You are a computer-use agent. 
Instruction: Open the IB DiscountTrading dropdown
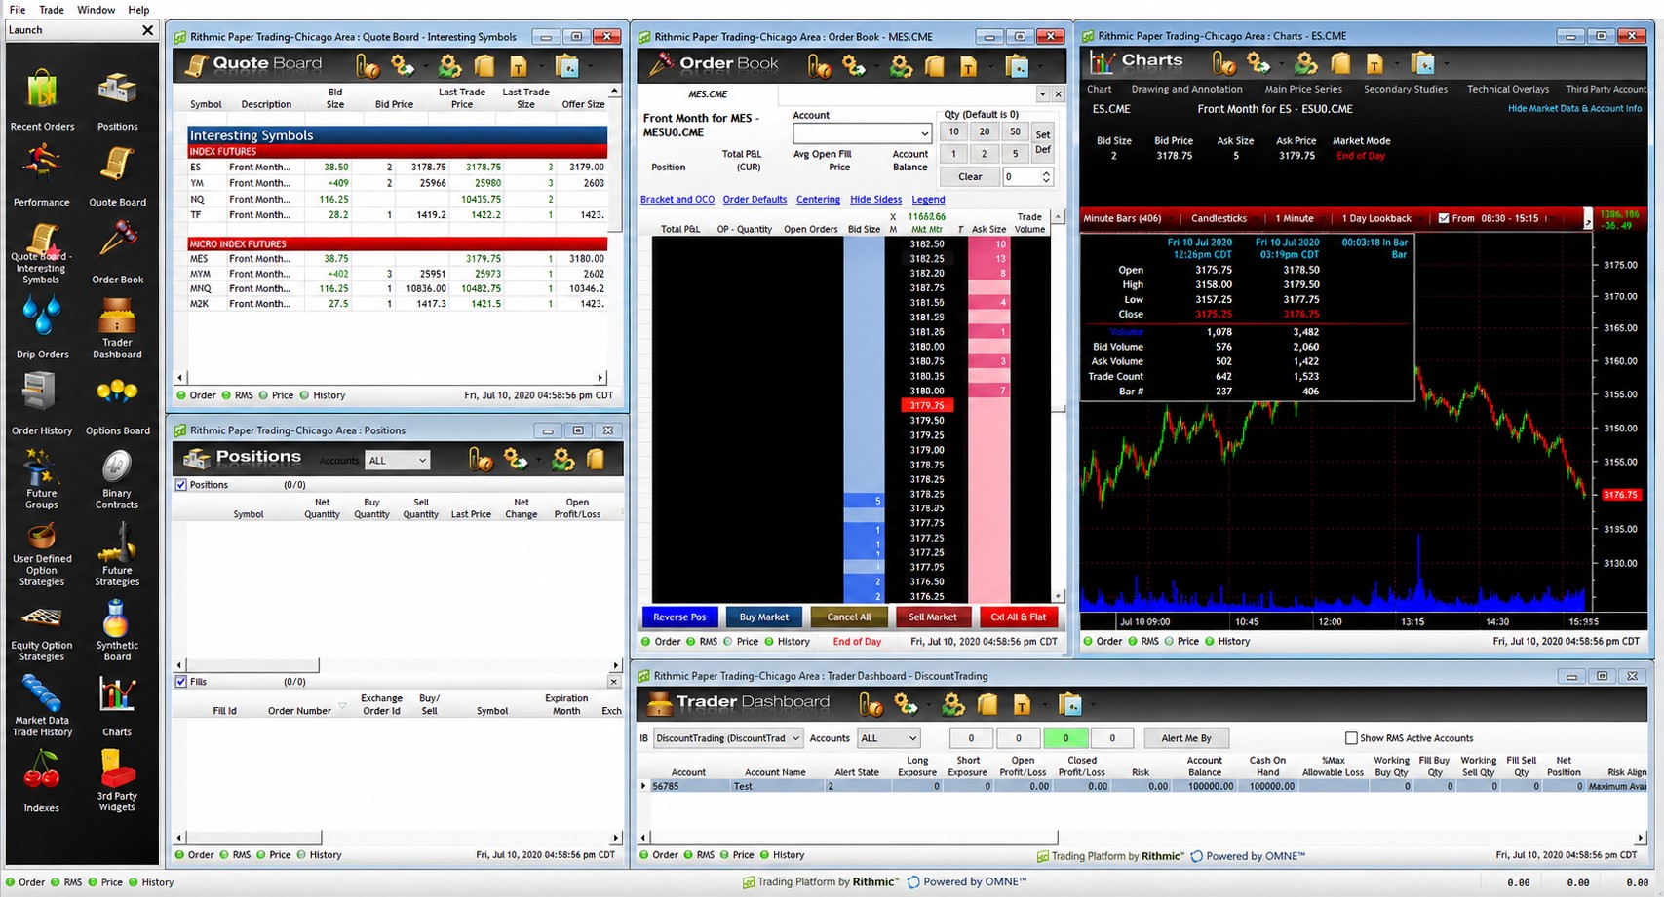pyautogui.click(x=727, y=738)
